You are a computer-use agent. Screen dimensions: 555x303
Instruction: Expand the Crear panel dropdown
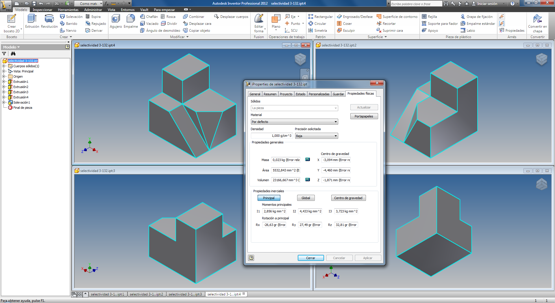click(66, 37)
